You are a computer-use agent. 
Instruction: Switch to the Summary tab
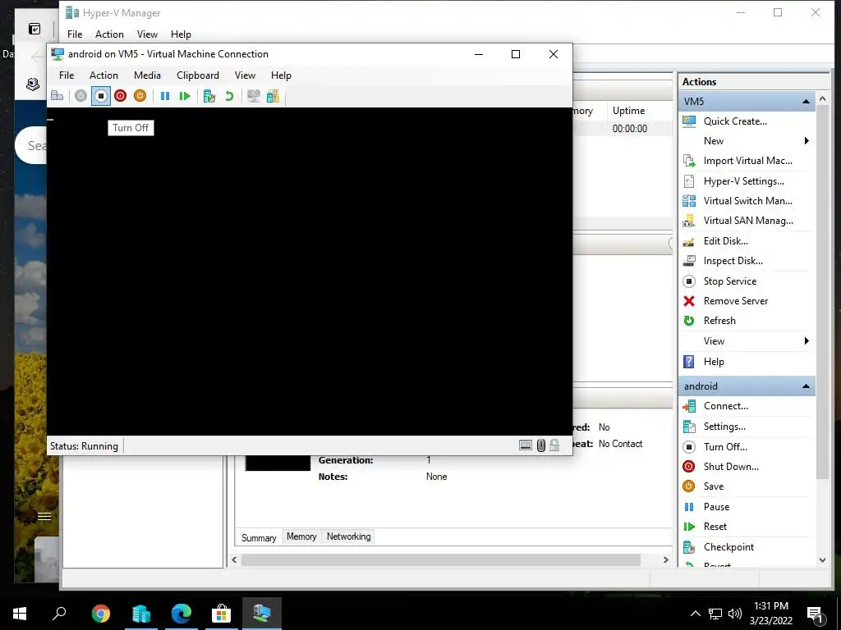259,537
